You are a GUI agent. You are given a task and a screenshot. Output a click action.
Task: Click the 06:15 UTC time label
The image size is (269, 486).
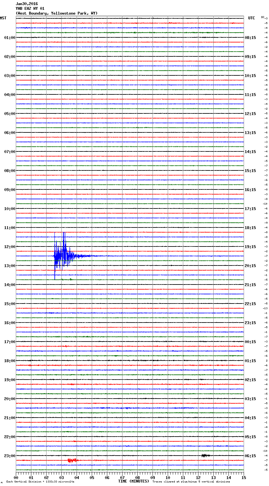pyautogui.click(x=250, y=456)
